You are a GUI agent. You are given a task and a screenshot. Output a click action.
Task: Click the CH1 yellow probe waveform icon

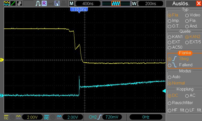[18, 117]
